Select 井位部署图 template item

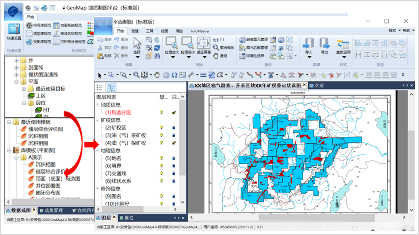pos(45,186)
